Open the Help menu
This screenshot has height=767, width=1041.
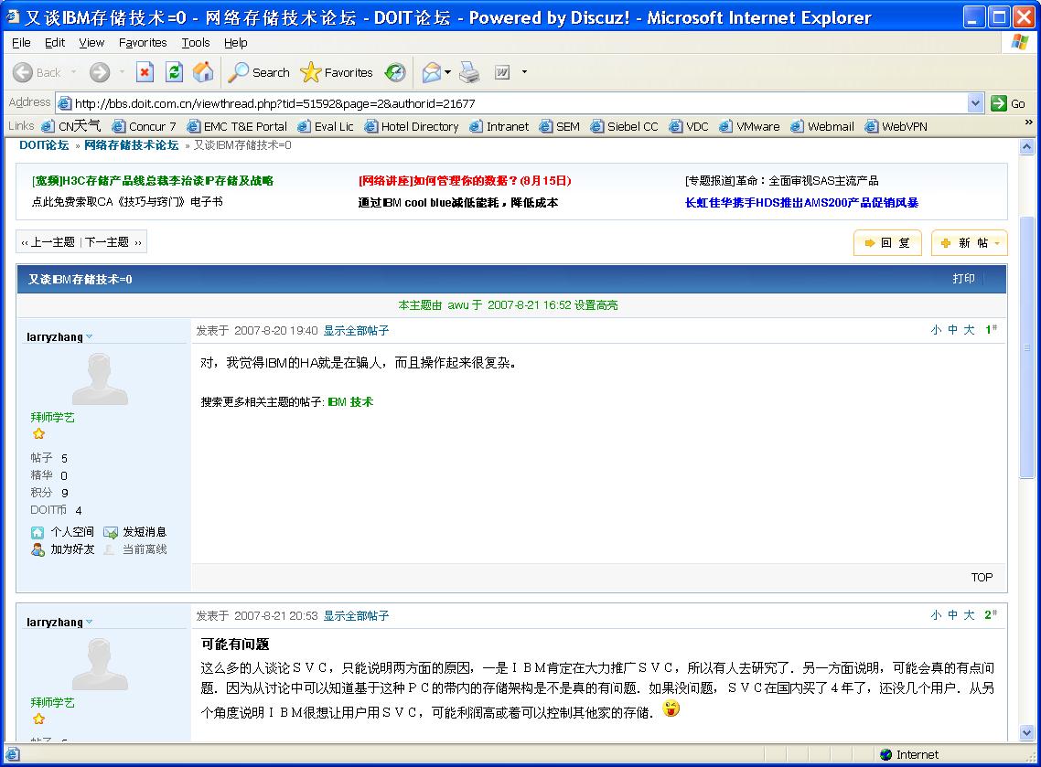point(236,42)
